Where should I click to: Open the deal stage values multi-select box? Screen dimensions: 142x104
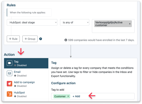click(x=113, y=26)
